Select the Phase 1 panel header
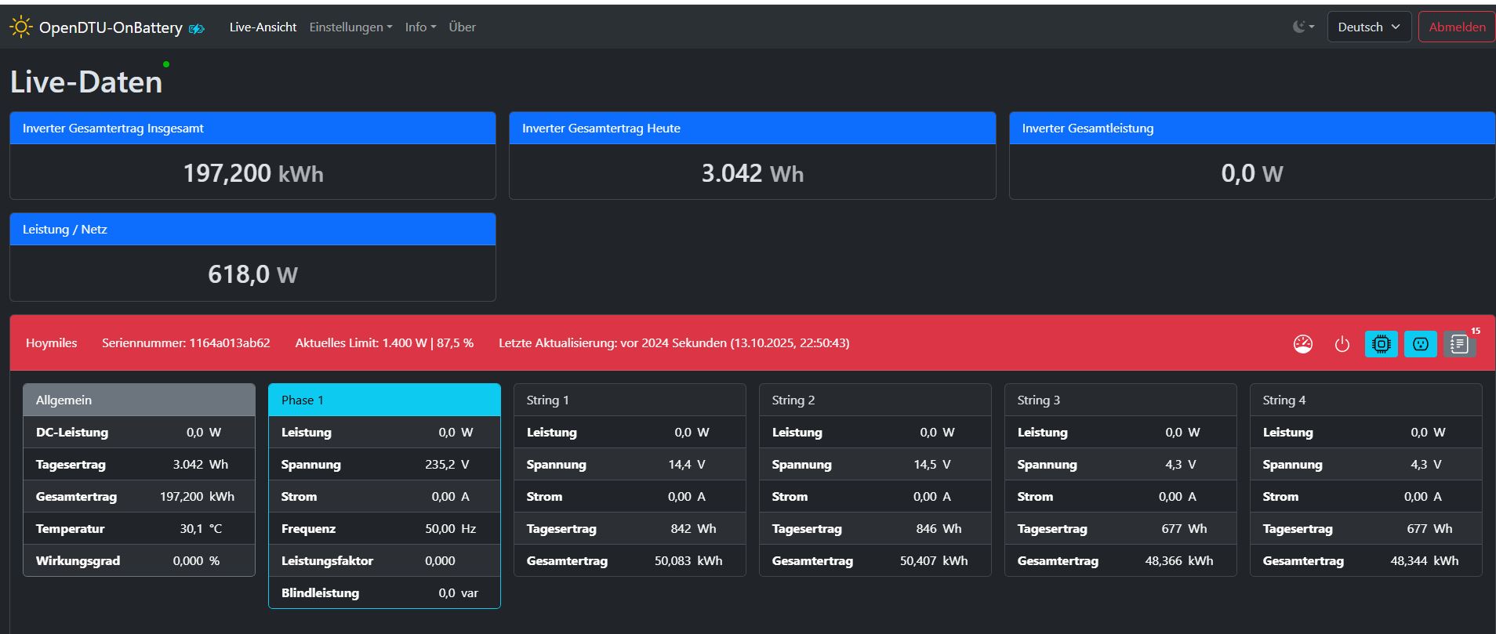This screenshot has width=1496, height=634. pos(384,400)
